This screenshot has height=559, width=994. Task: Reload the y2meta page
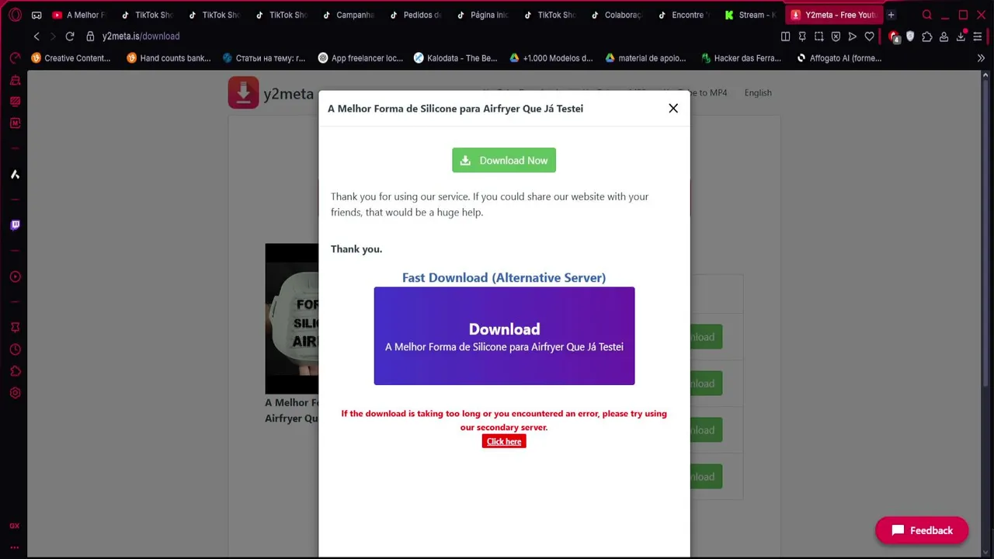click(70, 36)
